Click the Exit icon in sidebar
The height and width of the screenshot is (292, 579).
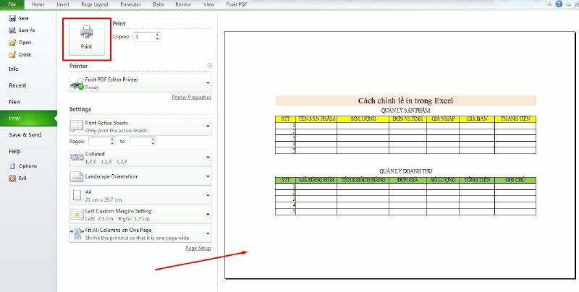12,178
